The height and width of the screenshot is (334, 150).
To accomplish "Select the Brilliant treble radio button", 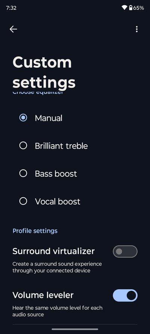I will click(x=23, y=146).
